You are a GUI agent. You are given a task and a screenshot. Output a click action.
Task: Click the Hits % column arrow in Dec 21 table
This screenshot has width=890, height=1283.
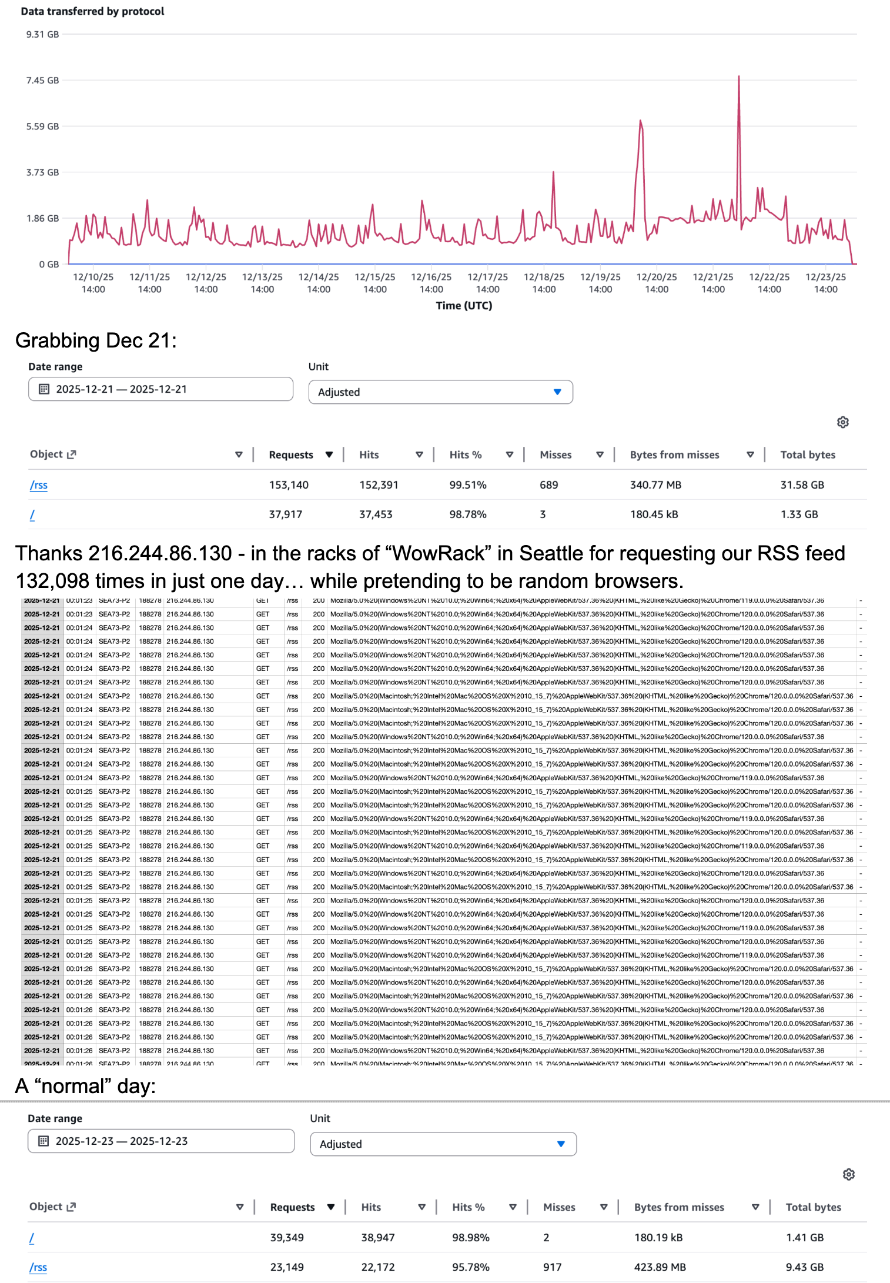(510, 455)
